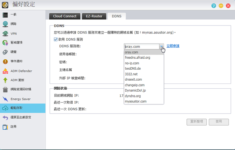The image size is (235, 150).
Task: Open Energy Saver lightning icon
Action: 5,99
